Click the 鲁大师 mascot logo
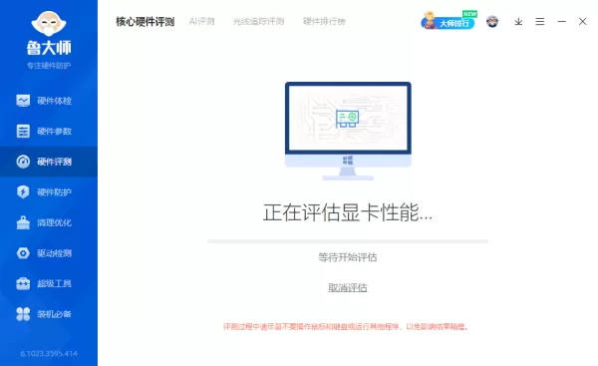 [49, 23]
